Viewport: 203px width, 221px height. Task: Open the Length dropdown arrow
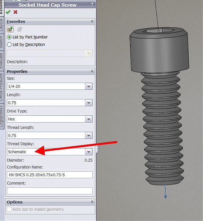[89, 103]
